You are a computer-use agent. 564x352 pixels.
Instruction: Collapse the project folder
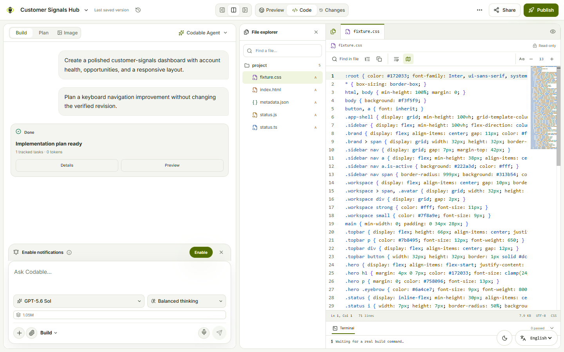pyautogui.click(x=282, y=65)
